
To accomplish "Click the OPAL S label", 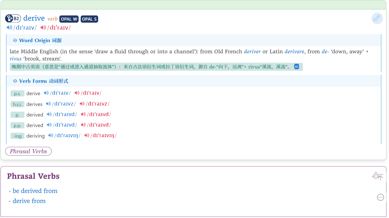I will (x=89, y=19).
